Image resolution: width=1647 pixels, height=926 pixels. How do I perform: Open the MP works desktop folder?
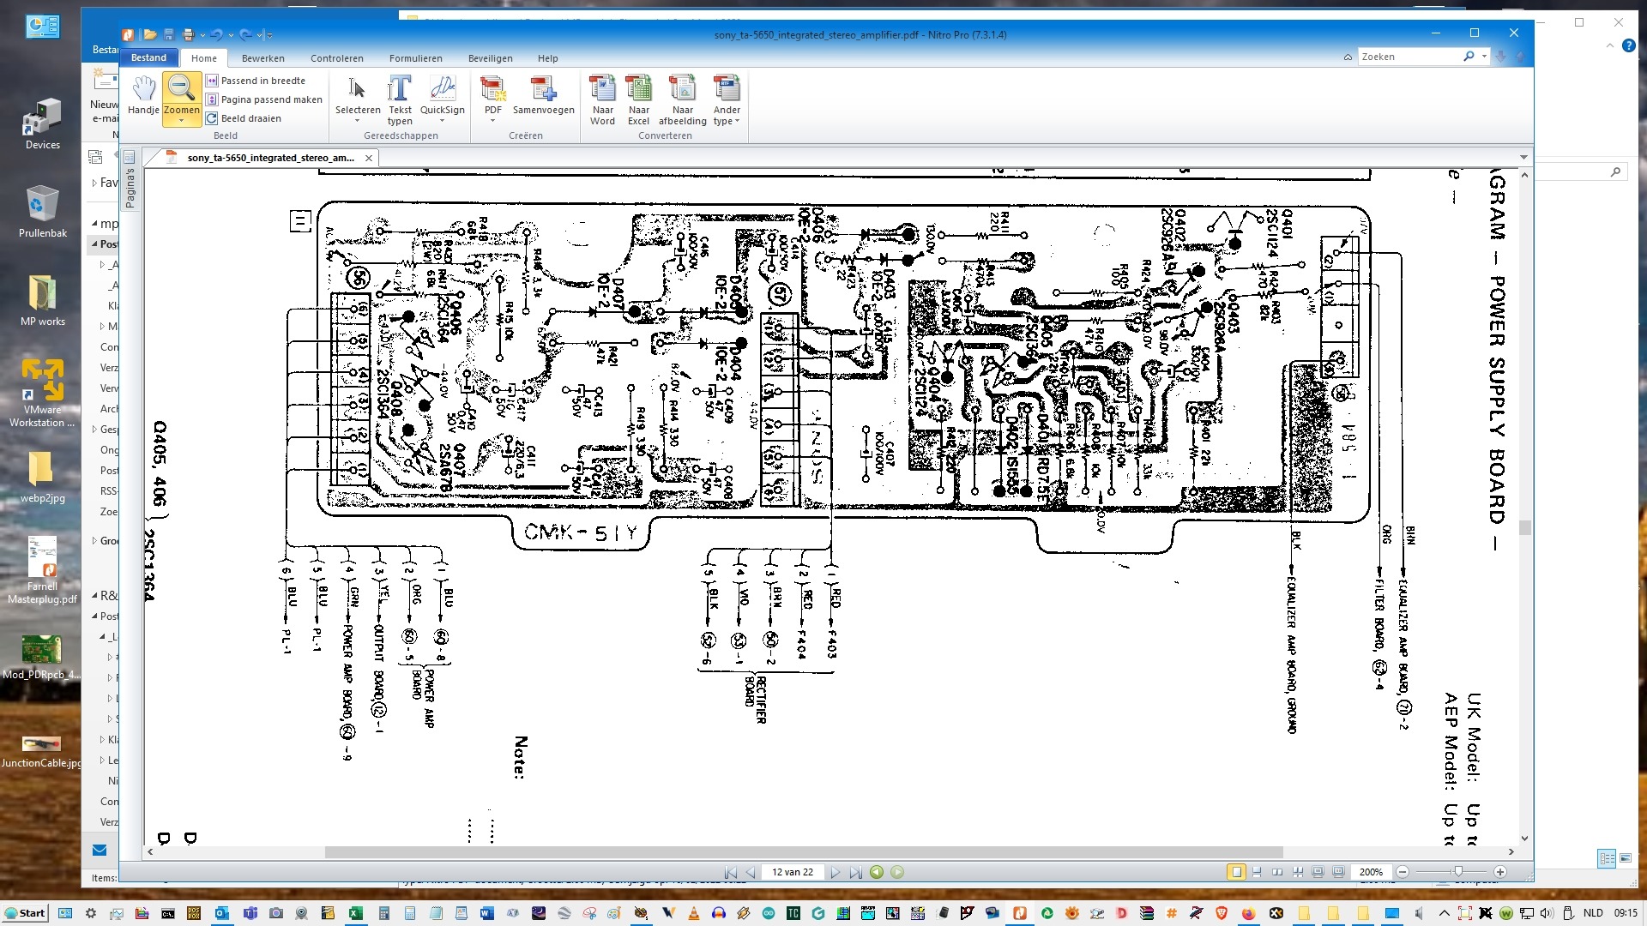(42, 300)
